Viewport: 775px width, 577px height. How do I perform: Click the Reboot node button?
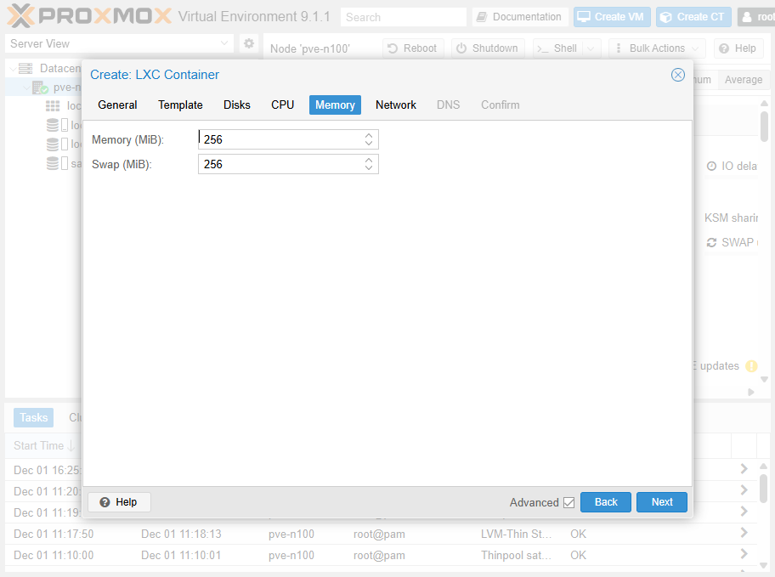412,48
